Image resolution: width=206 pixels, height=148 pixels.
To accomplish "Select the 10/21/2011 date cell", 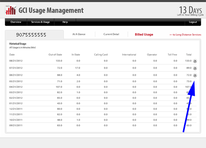I will click(16, 120).
